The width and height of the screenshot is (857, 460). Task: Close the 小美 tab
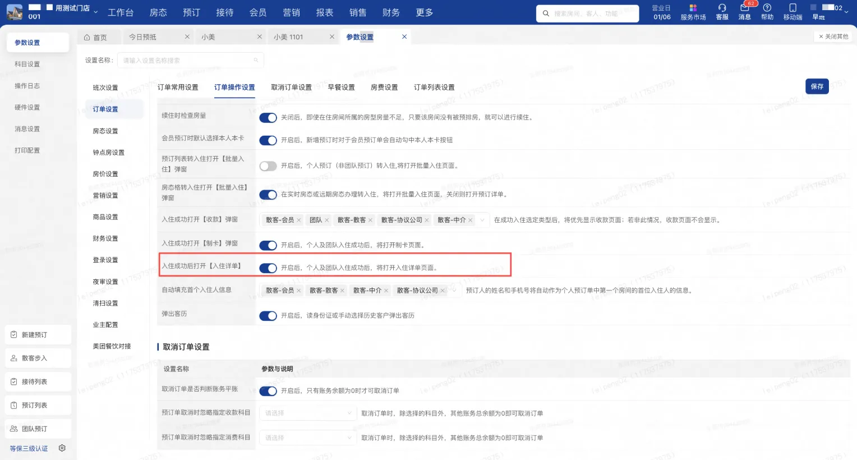[x=260, y=37]
